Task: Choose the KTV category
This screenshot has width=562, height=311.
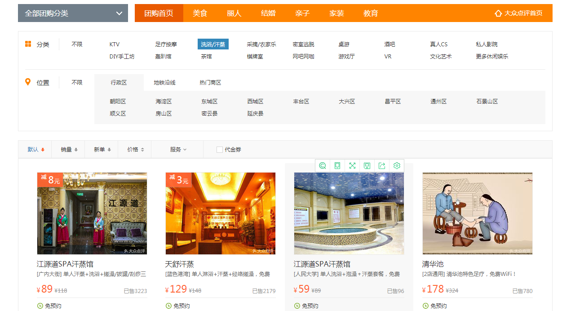Action: pyautogui.click(x=115, y=44)
